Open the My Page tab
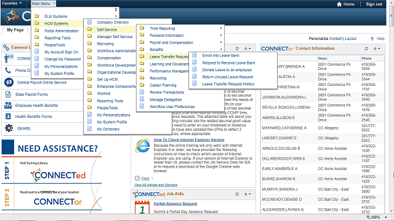The height and width of the screenshot is (221, 394). click(15, 30)
